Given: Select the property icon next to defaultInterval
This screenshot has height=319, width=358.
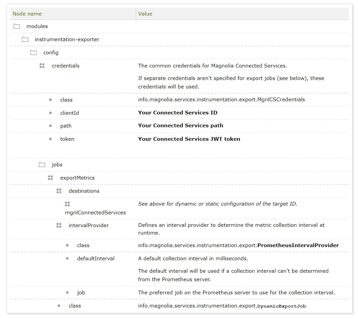Looking at the screenshot, I should pos(67,258).
